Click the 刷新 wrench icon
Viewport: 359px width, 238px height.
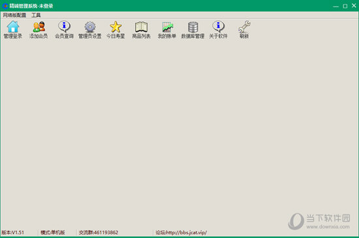[244, 27]
